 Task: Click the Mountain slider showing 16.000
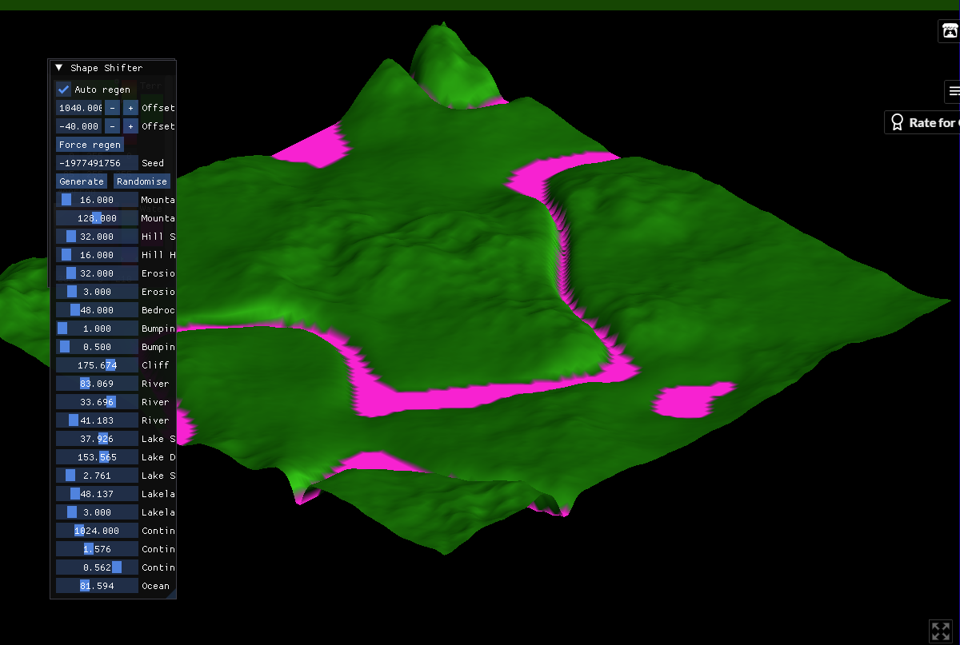click(x=97, y=200)
